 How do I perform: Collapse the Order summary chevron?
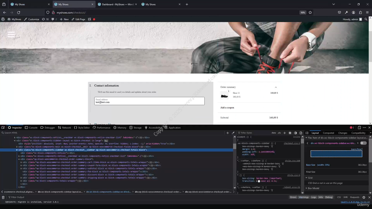[x=276, y=87]
